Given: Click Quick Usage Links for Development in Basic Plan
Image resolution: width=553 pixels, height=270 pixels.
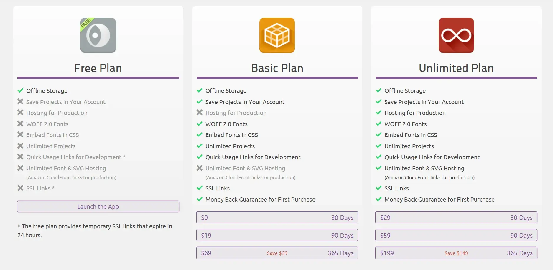Looking at the screenshot, I should click(253, 157).
